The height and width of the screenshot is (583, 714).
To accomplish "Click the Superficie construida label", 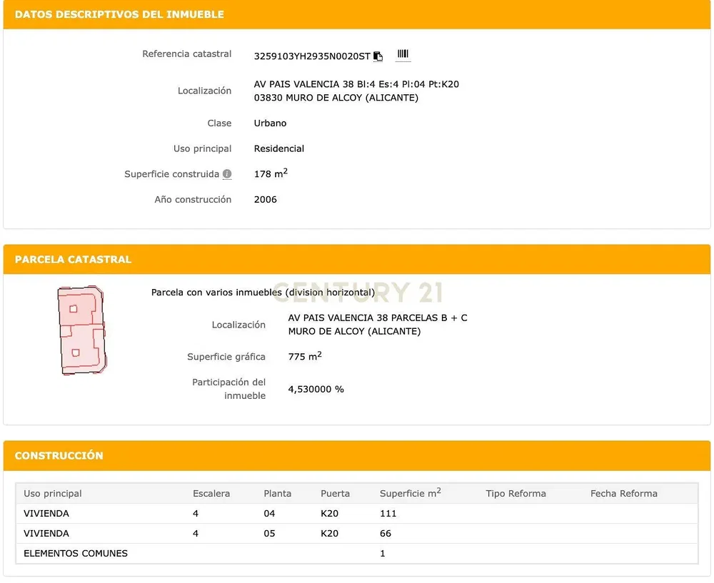I will pos(171,174).
